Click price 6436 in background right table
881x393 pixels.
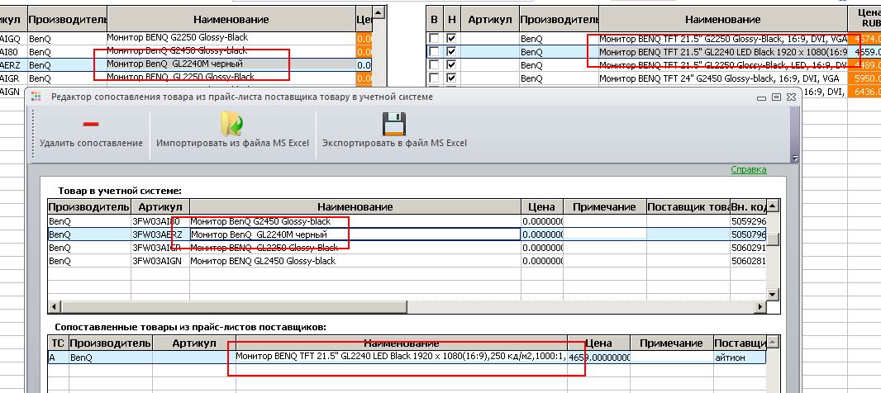click(864, 91)
